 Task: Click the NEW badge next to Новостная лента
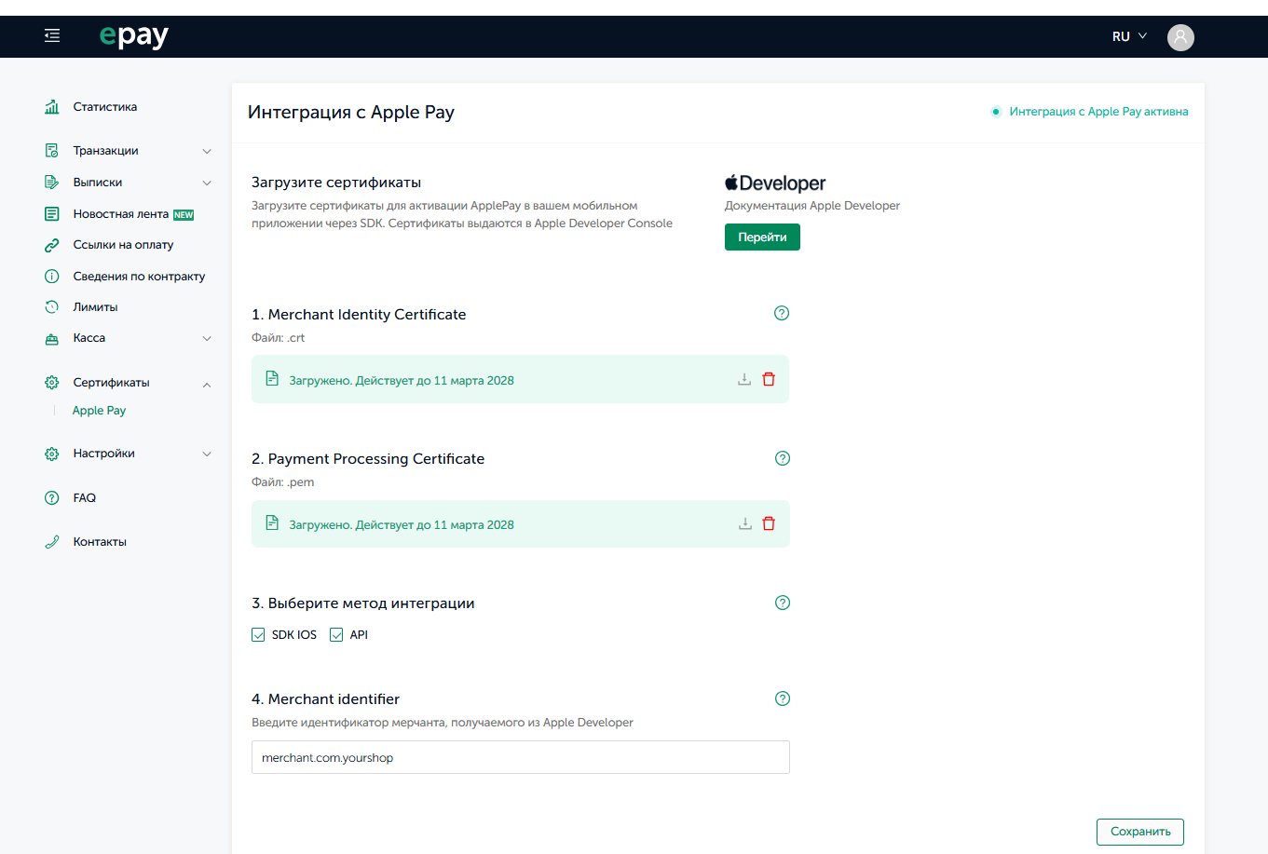184,215
